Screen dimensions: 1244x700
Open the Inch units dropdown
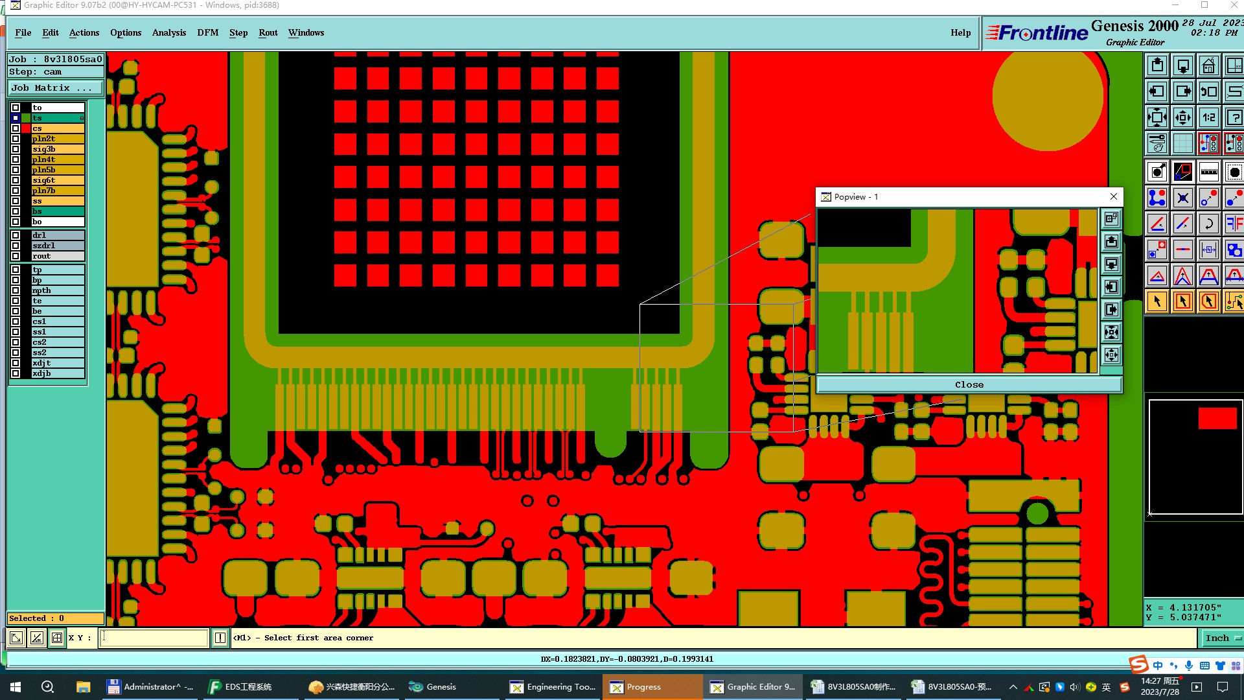(x=1222, y=638)
